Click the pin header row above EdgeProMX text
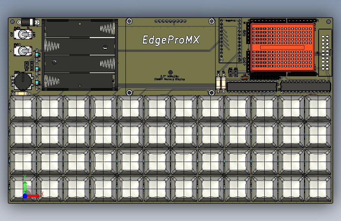The width and height of the screenshot is (341, 221). point(171,21)
